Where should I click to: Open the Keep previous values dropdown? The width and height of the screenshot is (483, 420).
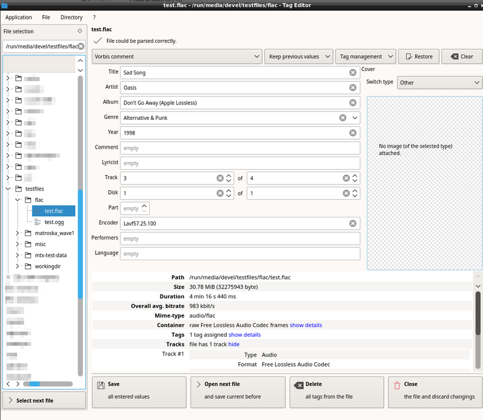click(299, 56)
